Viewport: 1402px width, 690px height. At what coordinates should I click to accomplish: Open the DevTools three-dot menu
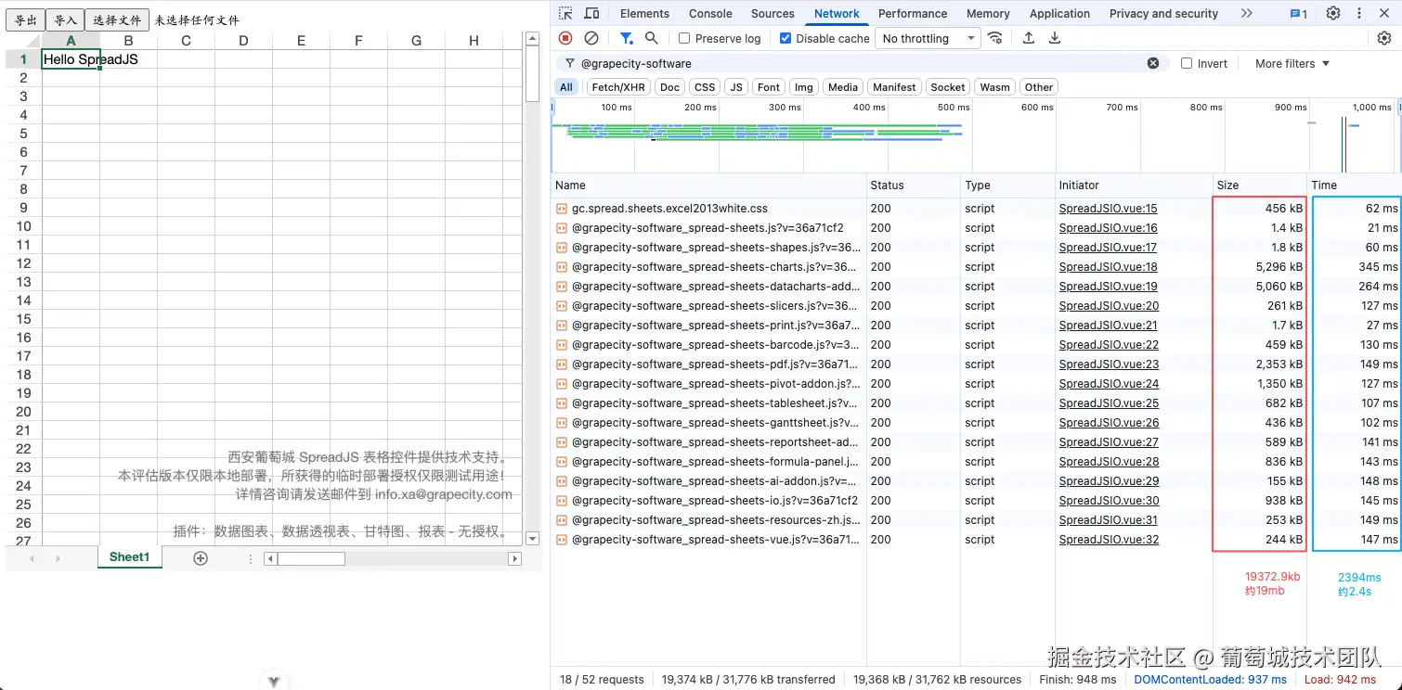click(1360, 13)
